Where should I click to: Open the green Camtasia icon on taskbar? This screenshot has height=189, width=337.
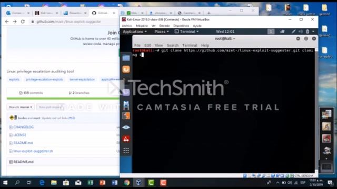coord(151,183)
